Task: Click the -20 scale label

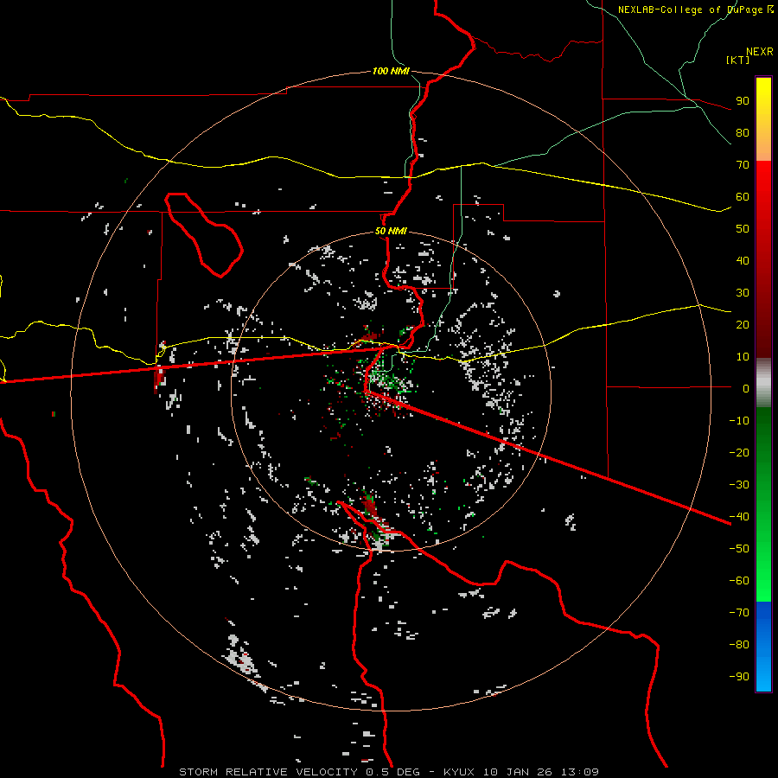Action: pyautogui.click(x=739, y=453)
